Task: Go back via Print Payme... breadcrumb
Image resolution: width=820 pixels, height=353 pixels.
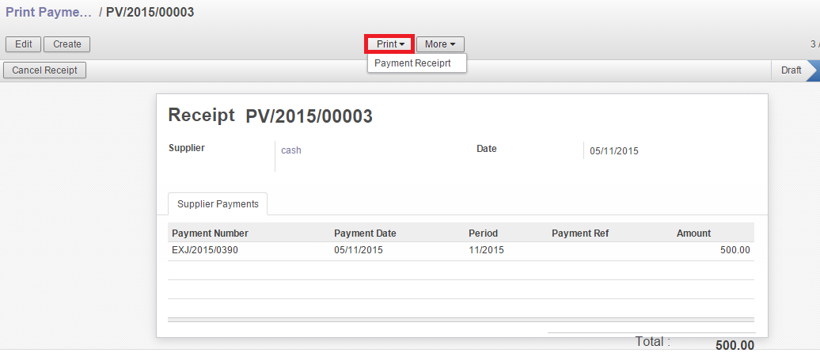Action: 48,13
